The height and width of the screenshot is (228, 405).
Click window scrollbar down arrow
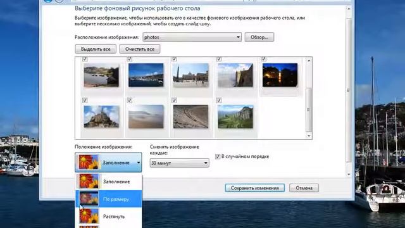(x=349, y=174)
